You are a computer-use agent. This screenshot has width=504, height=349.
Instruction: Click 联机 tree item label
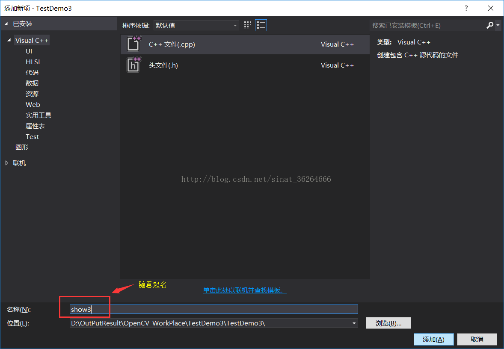point(19,163)
